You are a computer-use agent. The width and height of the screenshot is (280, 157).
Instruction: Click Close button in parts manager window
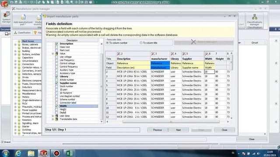tap(252, 139)
